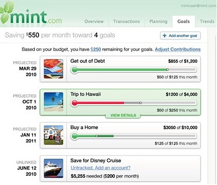Image resolution: width=217 pixels, height=185 pixels.
Task: Select the Hawaii beach goal picture
Action: click(53, 102)
